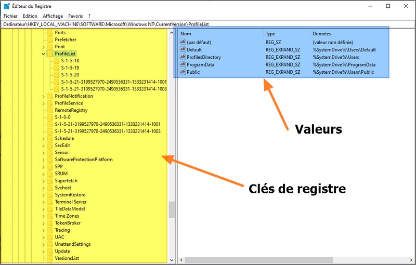The image size is (416, 265).
Task: Expand the SoftwareProtectionPlatform key
Action: pos(43,160)
